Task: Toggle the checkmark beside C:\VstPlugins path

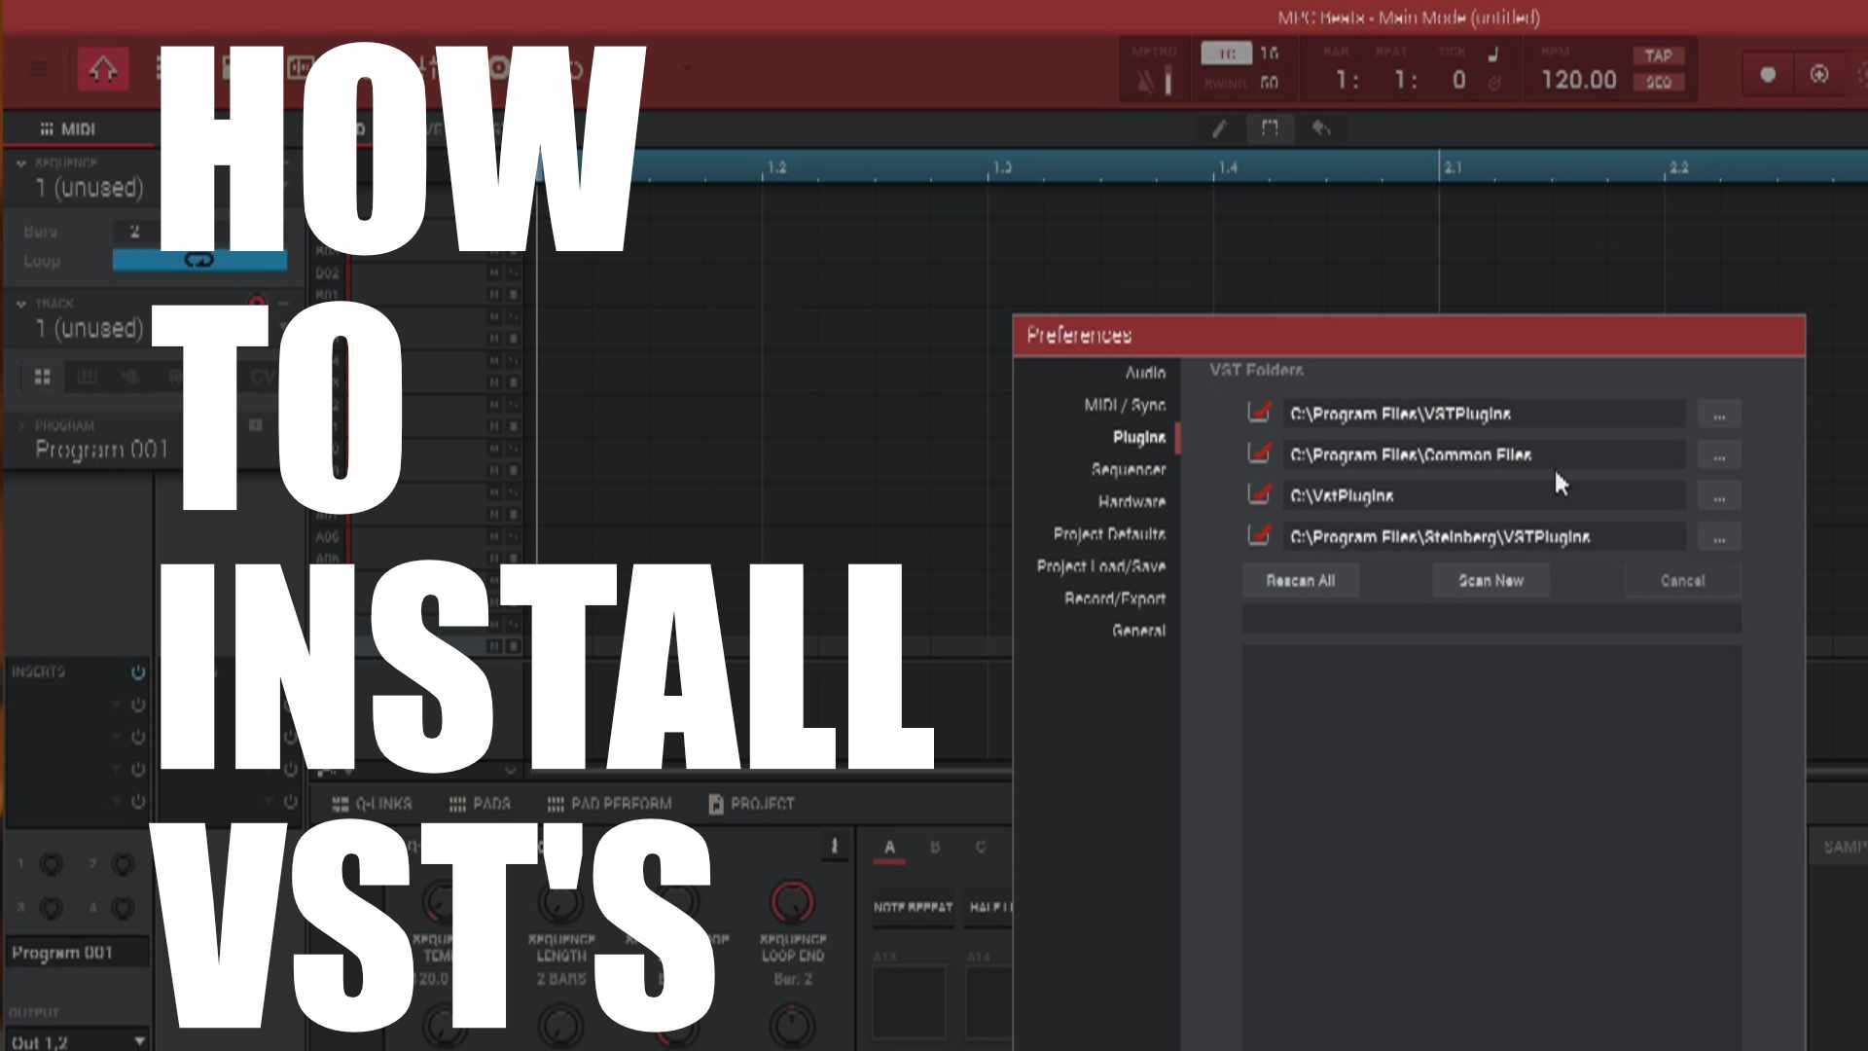Action: [1258, 495]
